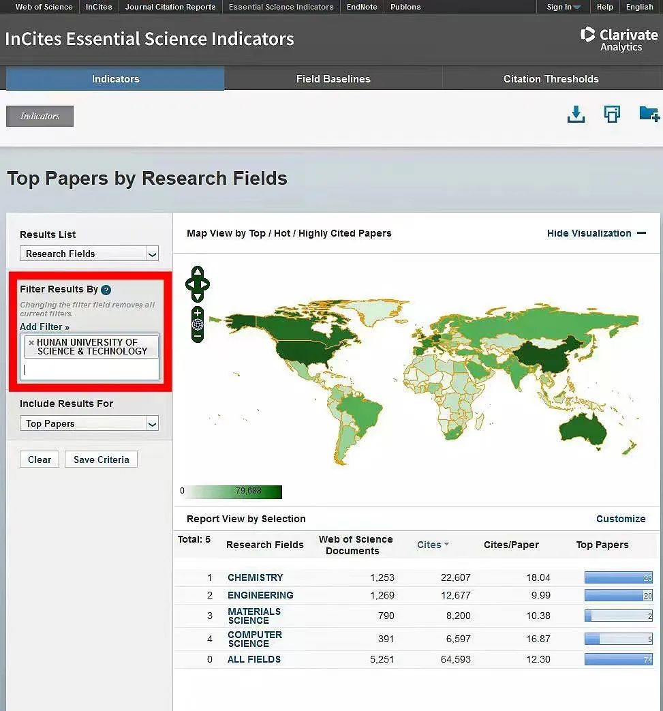Image resolution: width=663 pixels, height=711 pixels.
Task: Reset map view with globe icon
Action: coord(198,324)
